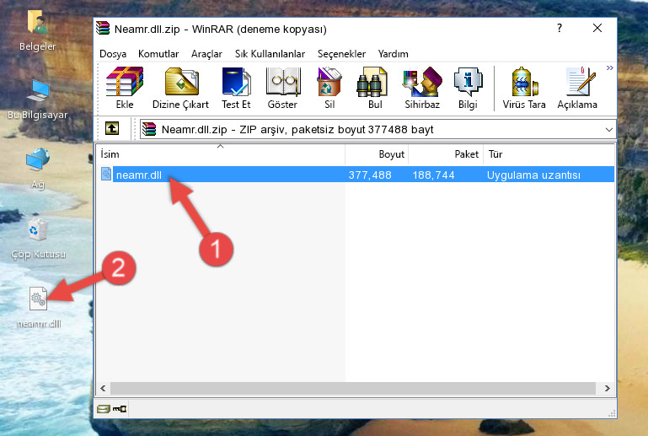Open the Dosya menu
This screenshot has height=436, width=648.
(113, 54)
